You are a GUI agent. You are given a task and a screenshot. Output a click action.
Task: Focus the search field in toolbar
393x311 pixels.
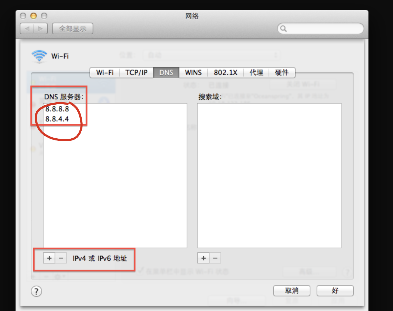pyautogui.click(x=321, y=29)
